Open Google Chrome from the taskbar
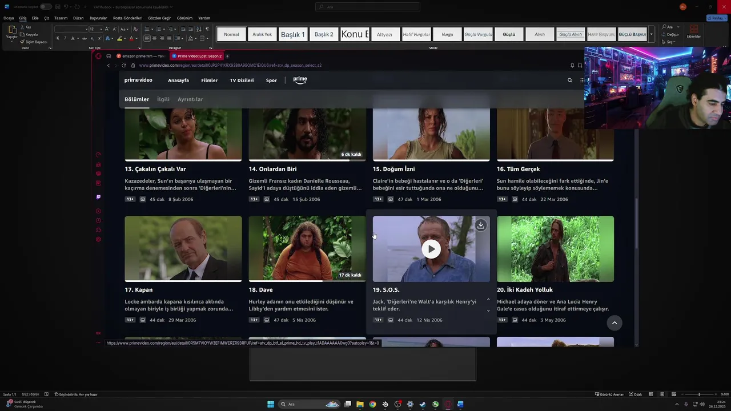Viewport: 731px width, 411px height. click(x=372, y=404)
